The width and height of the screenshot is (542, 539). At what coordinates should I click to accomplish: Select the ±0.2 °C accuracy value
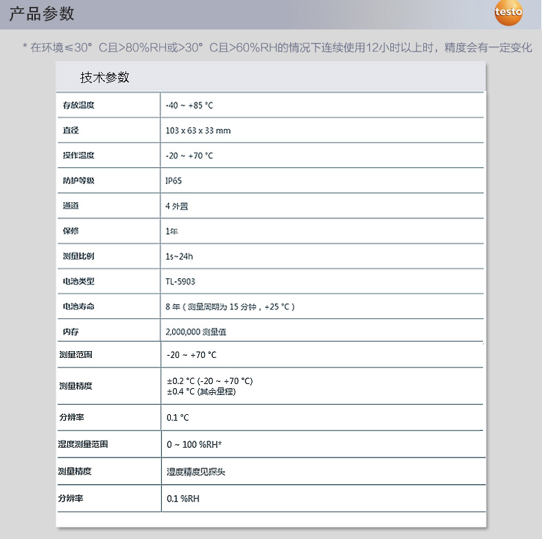[x=210, y=381]
